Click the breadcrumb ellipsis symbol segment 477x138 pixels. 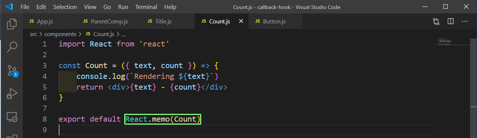coord(124,34)
